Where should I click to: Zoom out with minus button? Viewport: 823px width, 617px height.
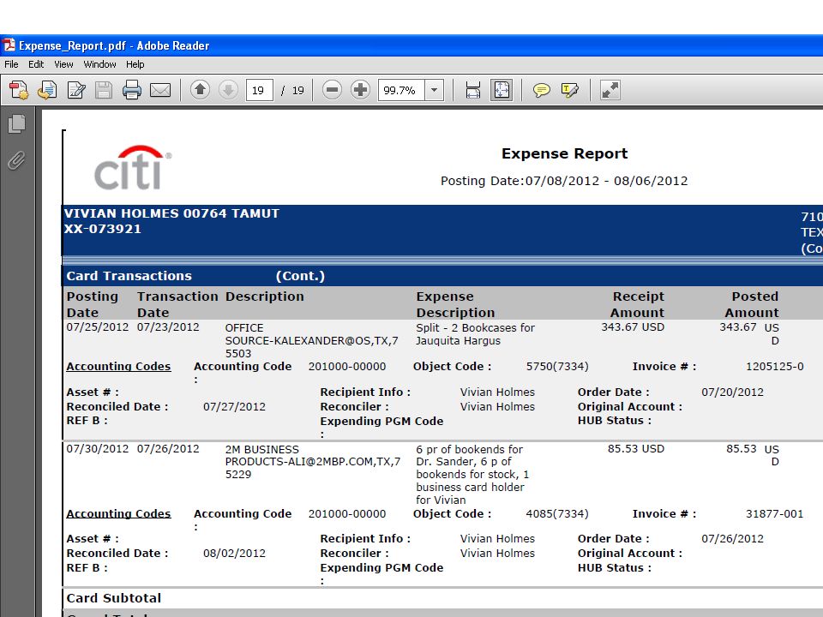(x=332, y=90)
